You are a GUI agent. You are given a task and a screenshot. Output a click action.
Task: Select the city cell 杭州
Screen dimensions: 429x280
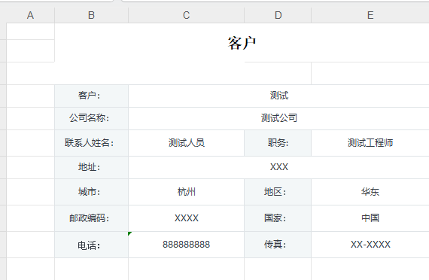187,192
